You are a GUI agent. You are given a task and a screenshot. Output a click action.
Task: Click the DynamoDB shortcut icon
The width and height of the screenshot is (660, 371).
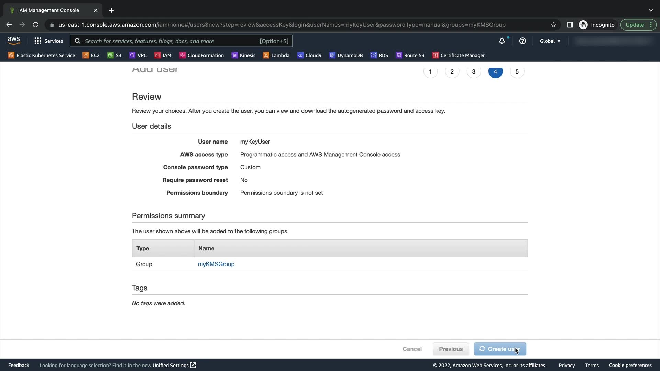332,55
